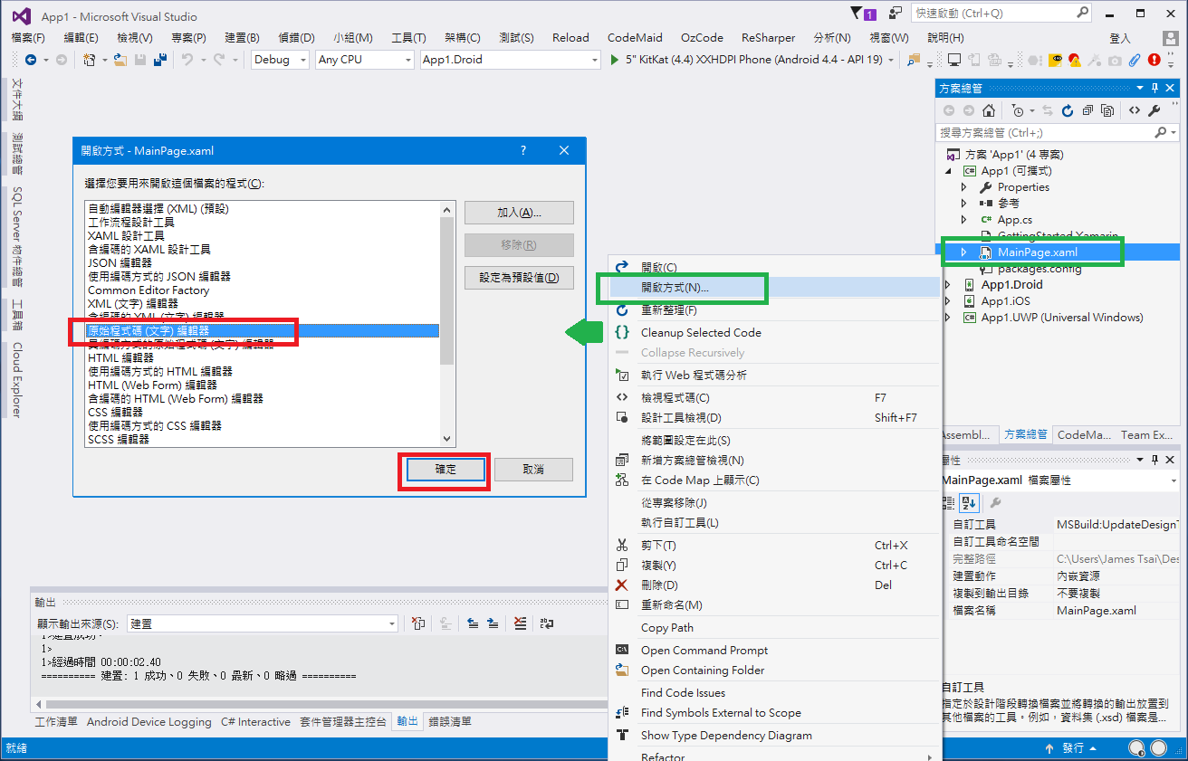Viewport: 1188px width, 761px height.
Task: Click the 取消 button in dialog
Action: pos(534,470)
